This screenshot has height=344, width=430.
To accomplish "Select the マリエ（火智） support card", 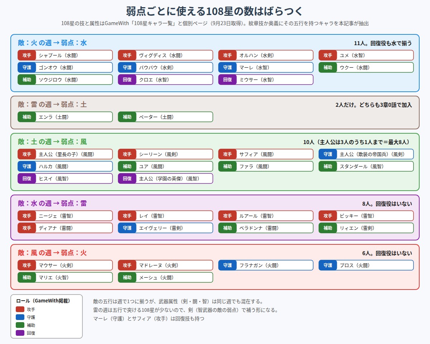I will tap(65, 277).
